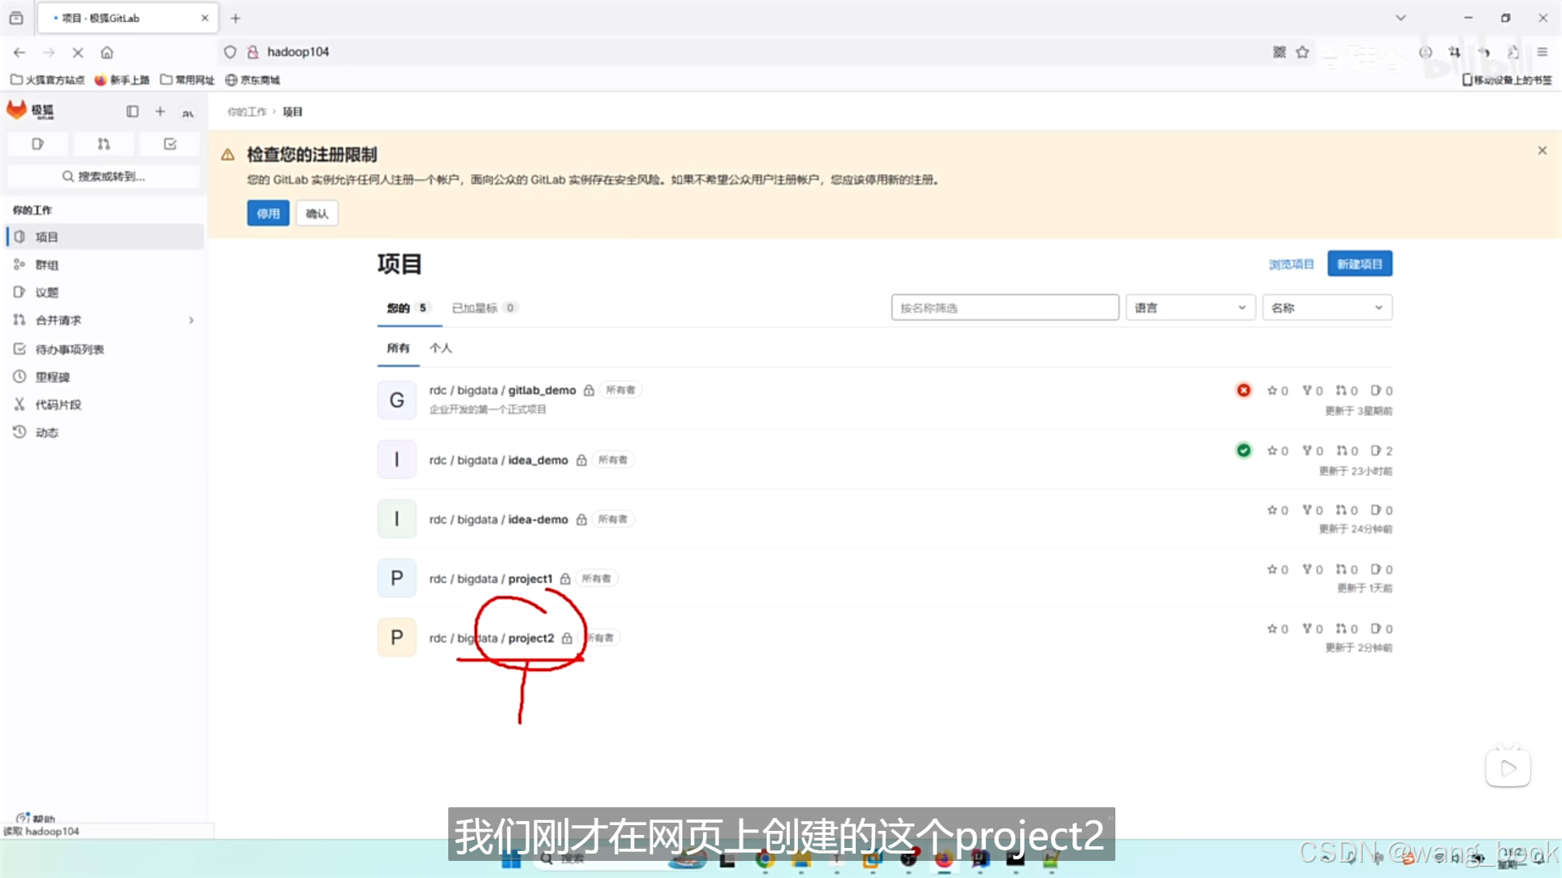This screenshot has width=1562, height=878.
Task: Click the G avatar of gitlab_demo
Action: tap(397, 400)
